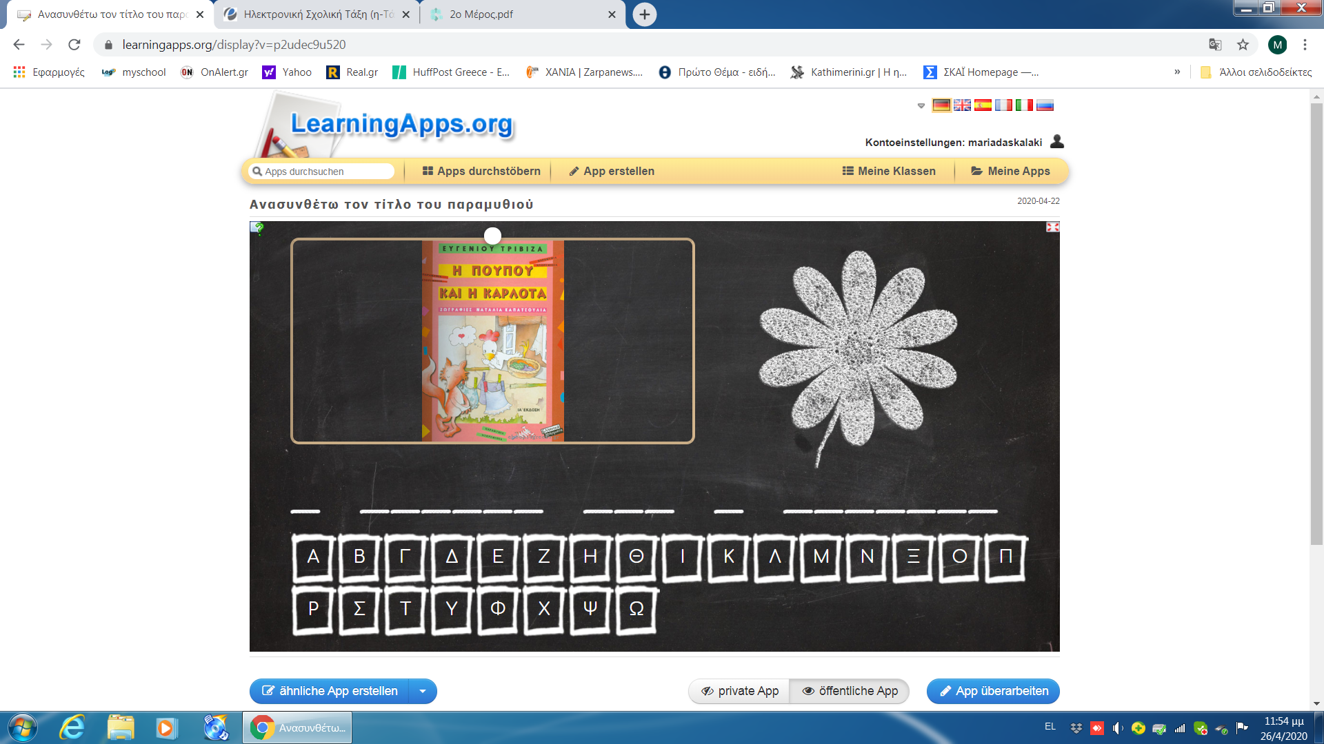This screenshot has width=1324, height=744.
Task: Open the Windows Start button
Action: pos(23,728)
